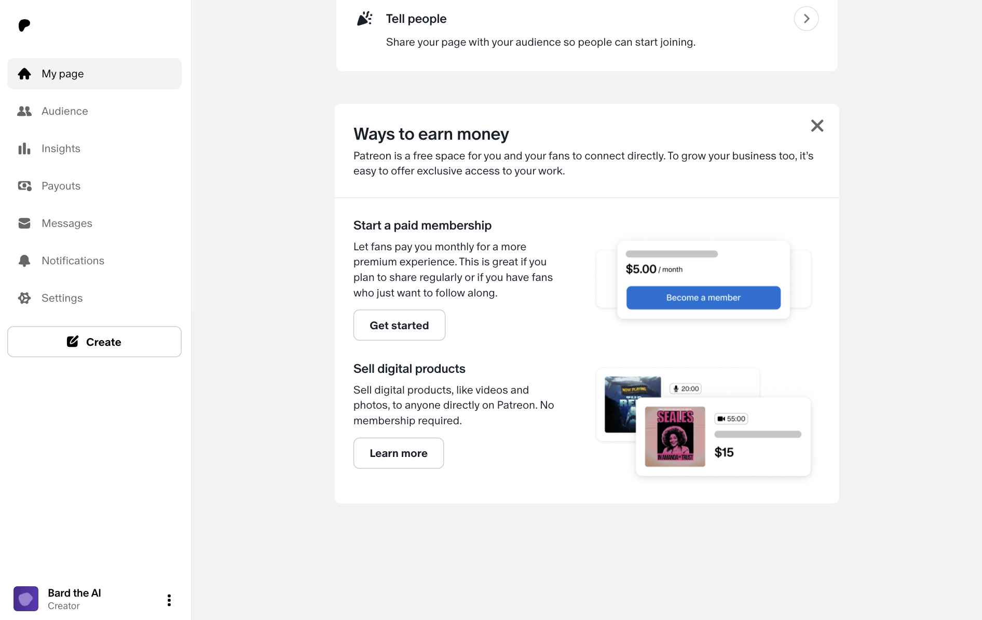
Task: Click the Get started button
Action: tap(399, 325)
